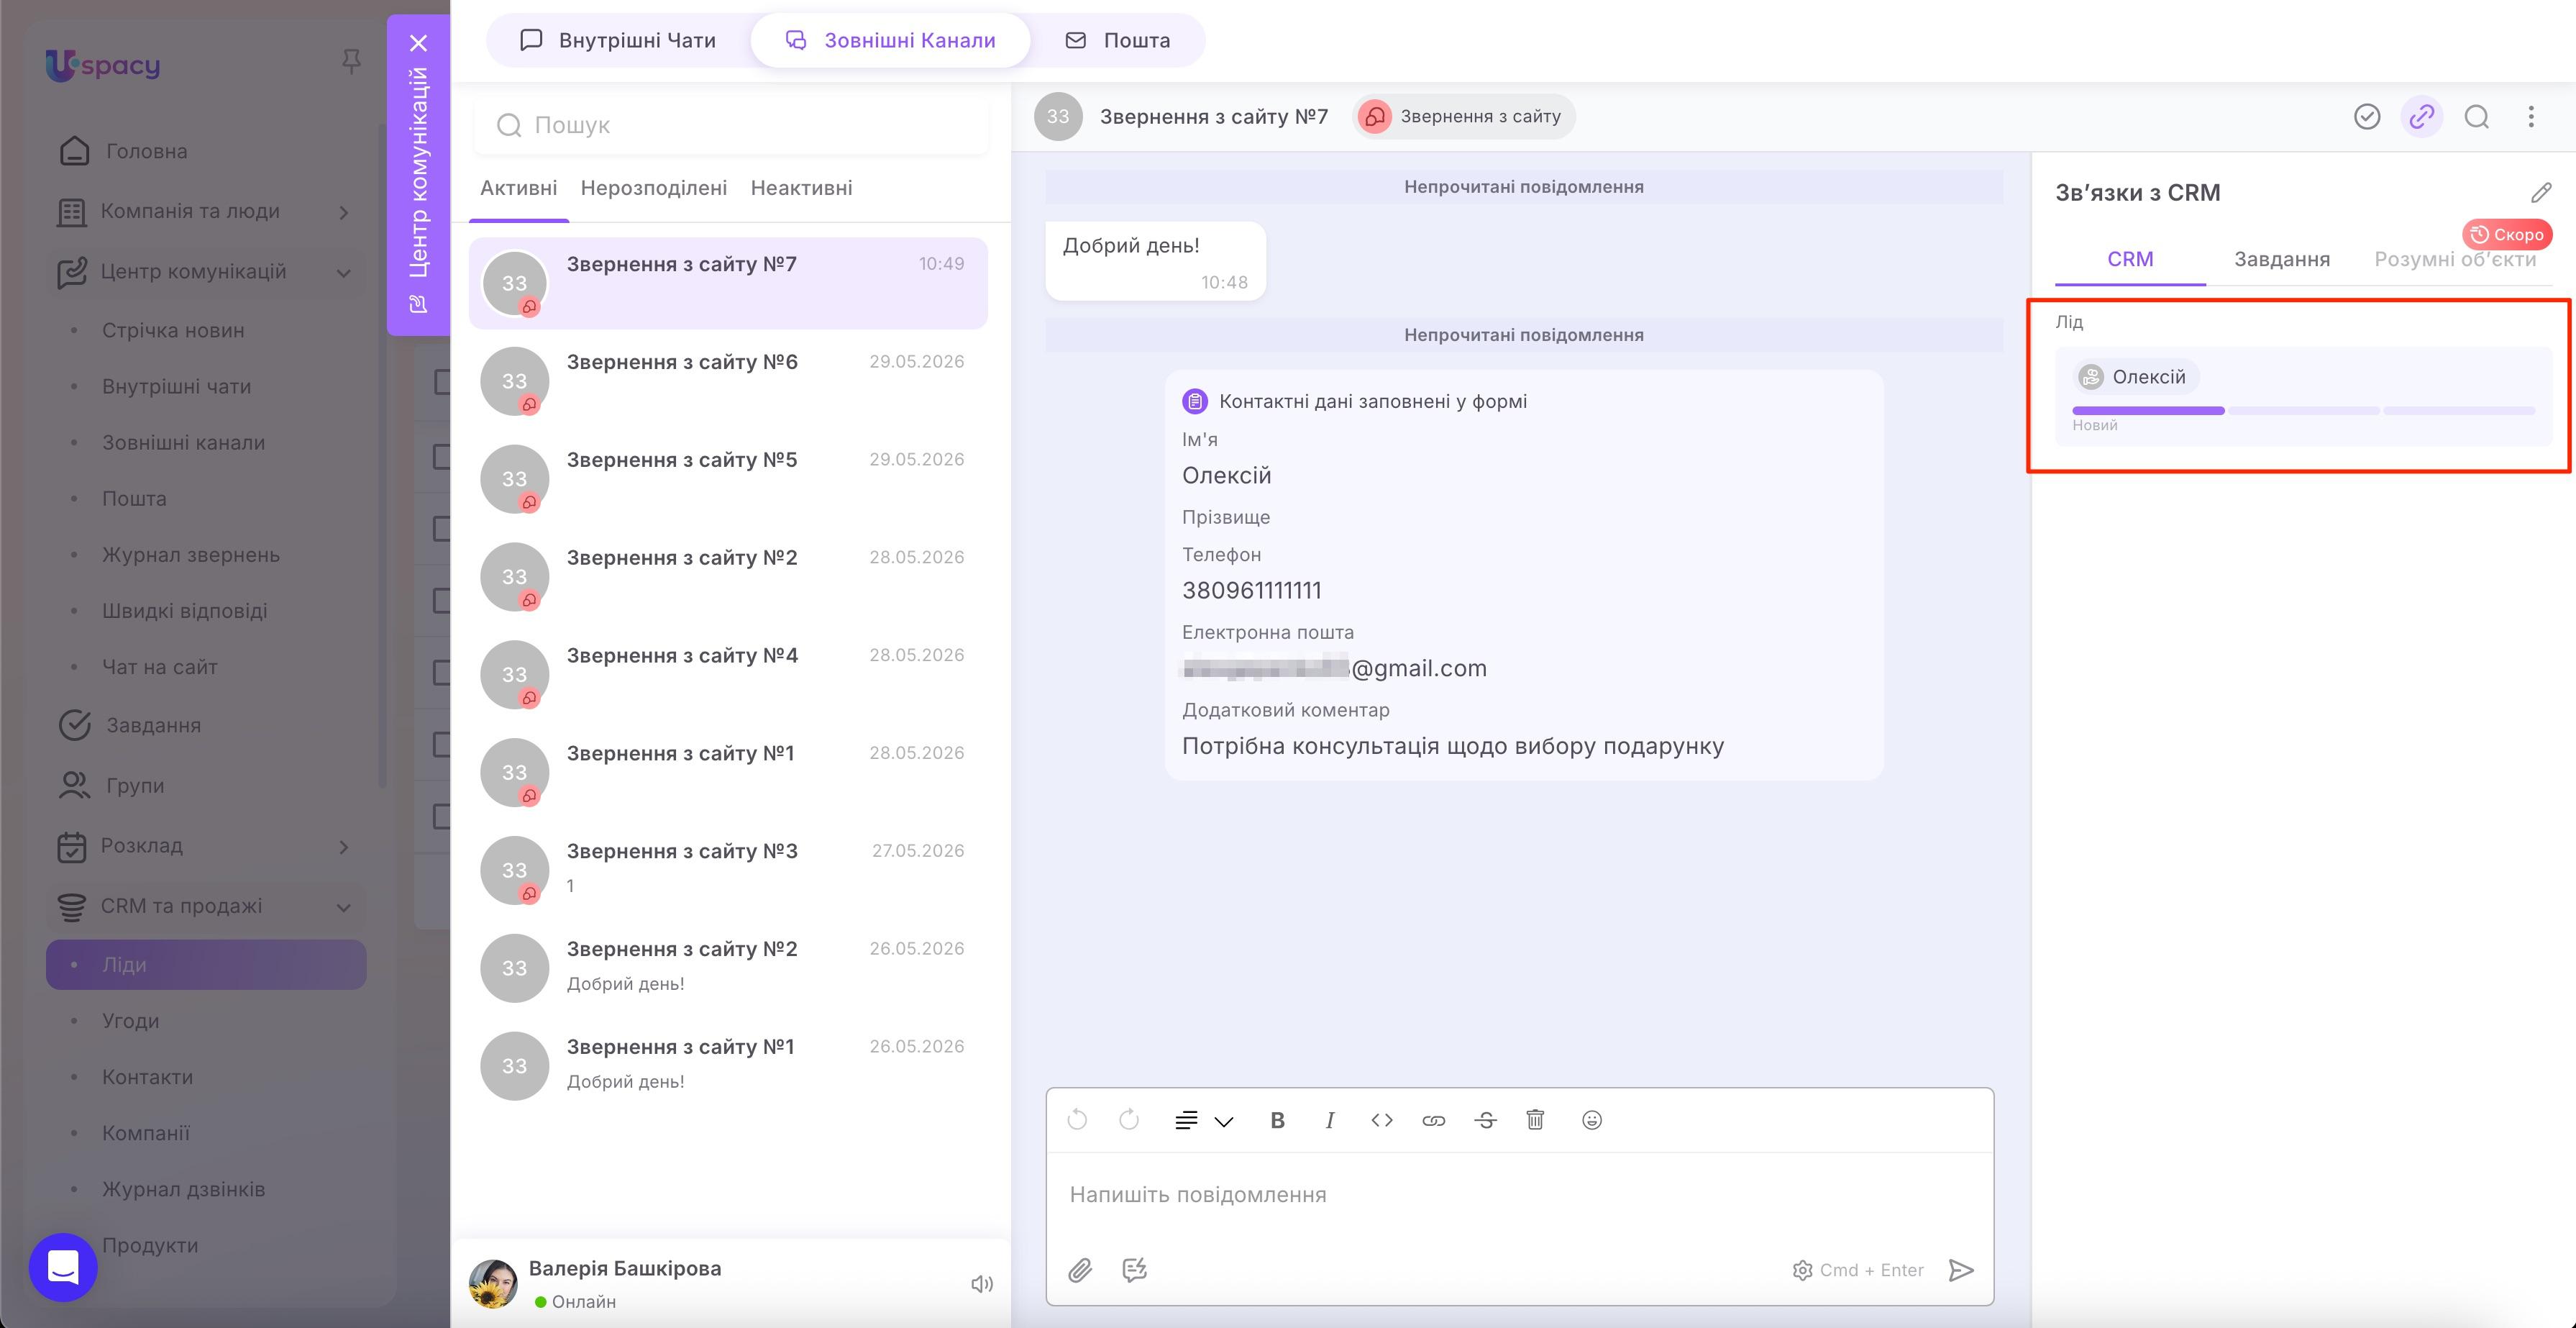Toggle the CRM link panel icon
Screen dimensions: 2576x1328
pos(2421,117)
